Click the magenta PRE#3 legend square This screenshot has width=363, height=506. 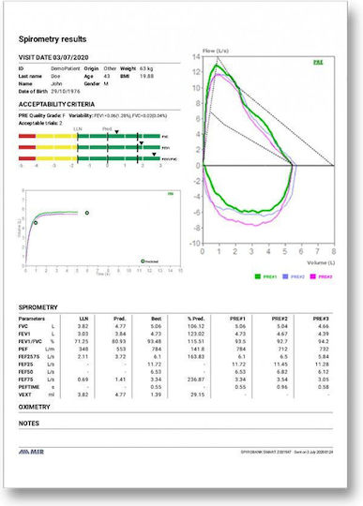[x=312, y=276]
